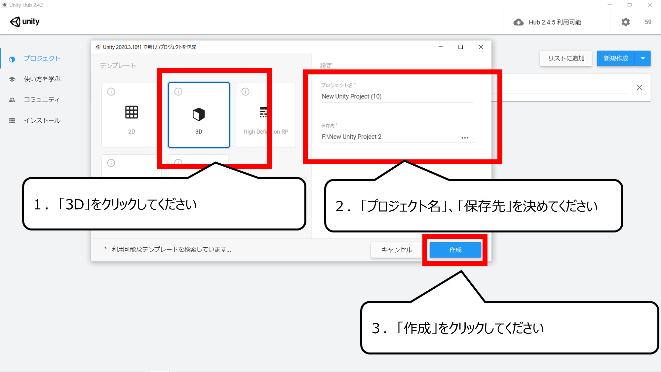This screenshot has width=661, height=372.
Task: Click the cloud download update icon
Action: pyautogui.click(x=518, y=22)
